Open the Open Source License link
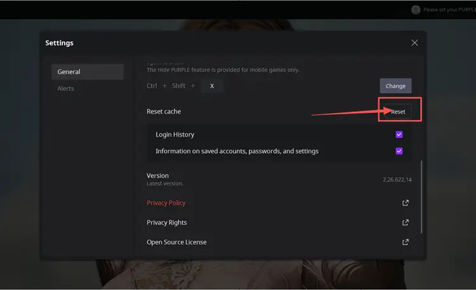The width and height of the screenshot is (476, 290). [x=176, y=242]
